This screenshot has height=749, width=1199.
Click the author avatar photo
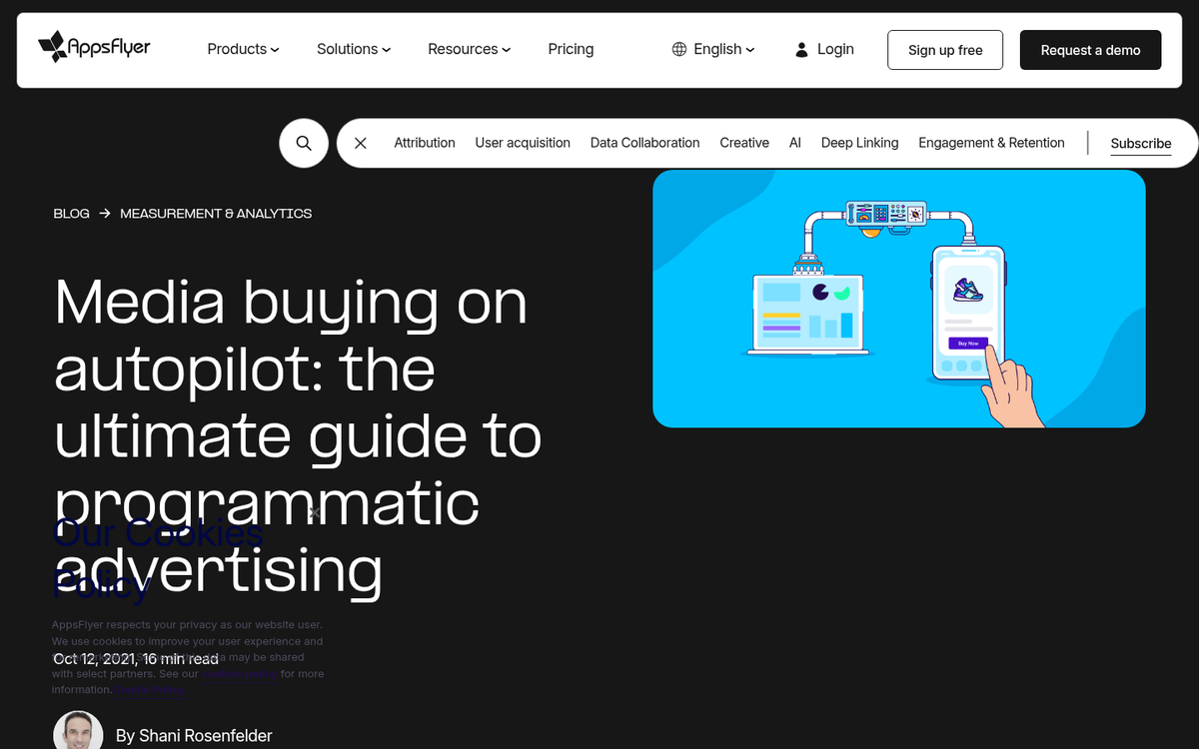click(x=78, y=732)
